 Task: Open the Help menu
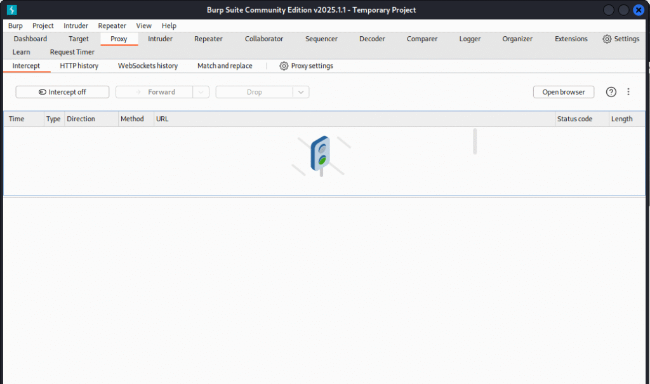click(x=169, y=26)
